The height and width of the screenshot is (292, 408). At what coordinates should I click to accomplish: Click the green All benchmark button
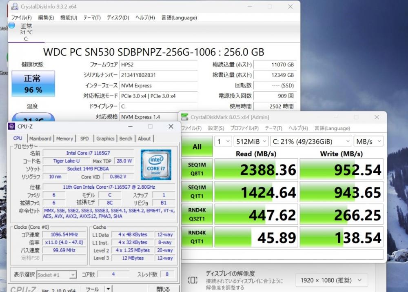(197, 147)
